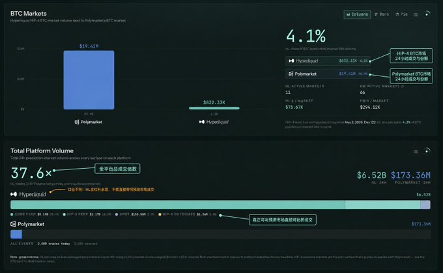The height and width of the screenshot is (273, 443).
Task: Click the large $6.52B HL 24h total
Action: tap(371, 175)
